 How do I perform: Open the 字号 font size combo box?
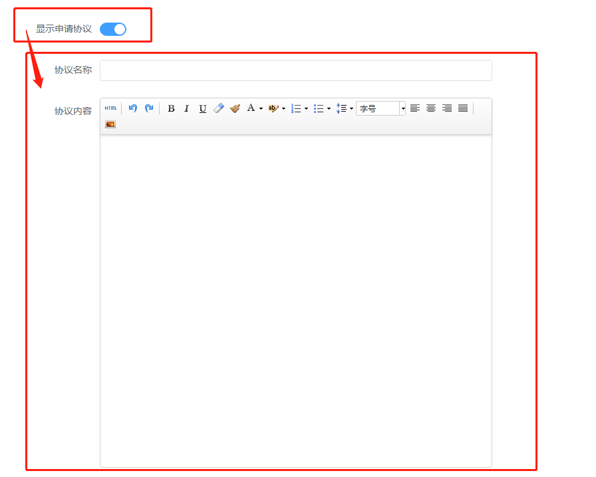coord(381,108)
